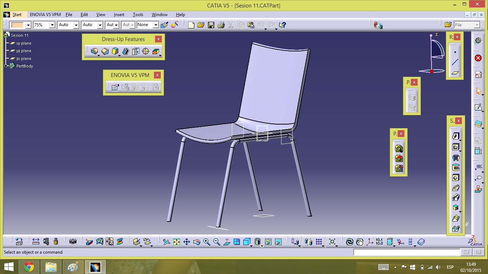Activate the Fit All In view icon
The image size is (488, 274).
(x=176, y=242)
